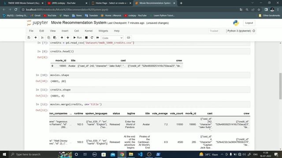The image size is (282, 158).
Task: Open Visual Studio Code from taskbar
Action: click(x=140, y=154)
